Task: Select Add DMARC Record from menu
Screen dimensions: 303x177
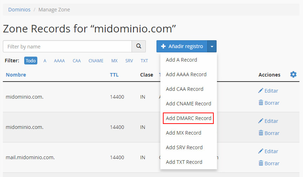Action: 188,118
